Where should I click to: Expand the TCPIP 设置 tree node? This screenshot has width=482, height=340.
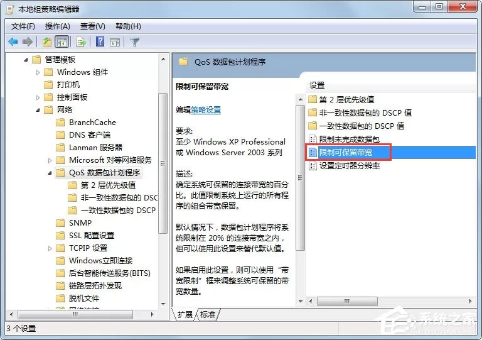click(50, 248)
